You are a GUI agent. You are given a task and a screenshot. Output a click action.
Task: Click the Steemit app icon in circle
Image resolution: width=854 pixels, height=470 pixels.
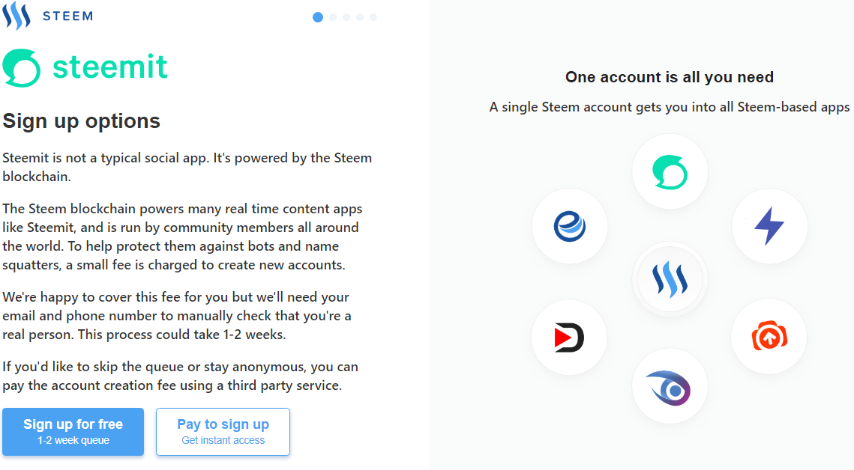click(x=670, y=172)
